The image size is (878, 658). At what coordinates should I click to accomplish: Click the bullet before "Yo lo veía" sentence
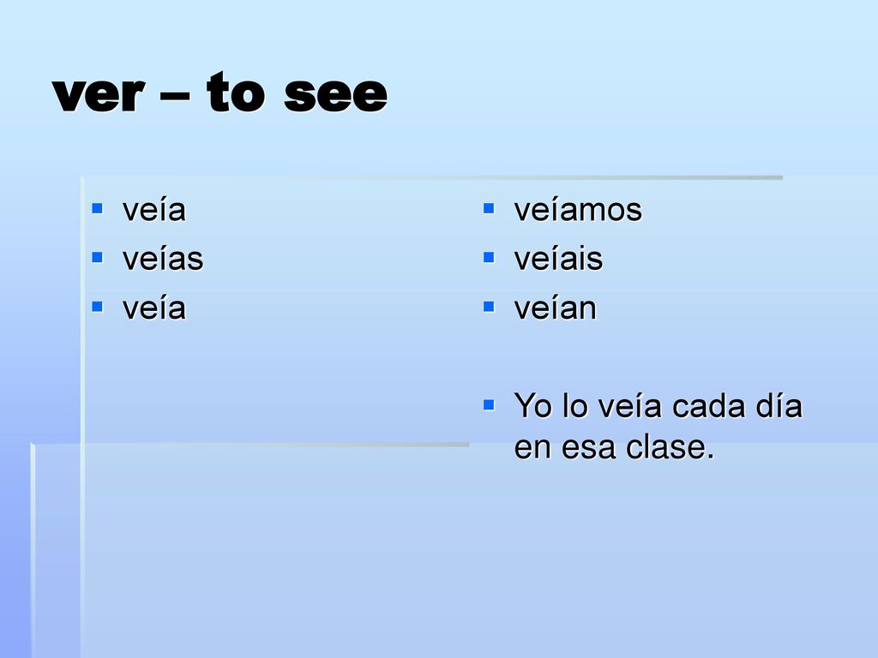(489, 404)
